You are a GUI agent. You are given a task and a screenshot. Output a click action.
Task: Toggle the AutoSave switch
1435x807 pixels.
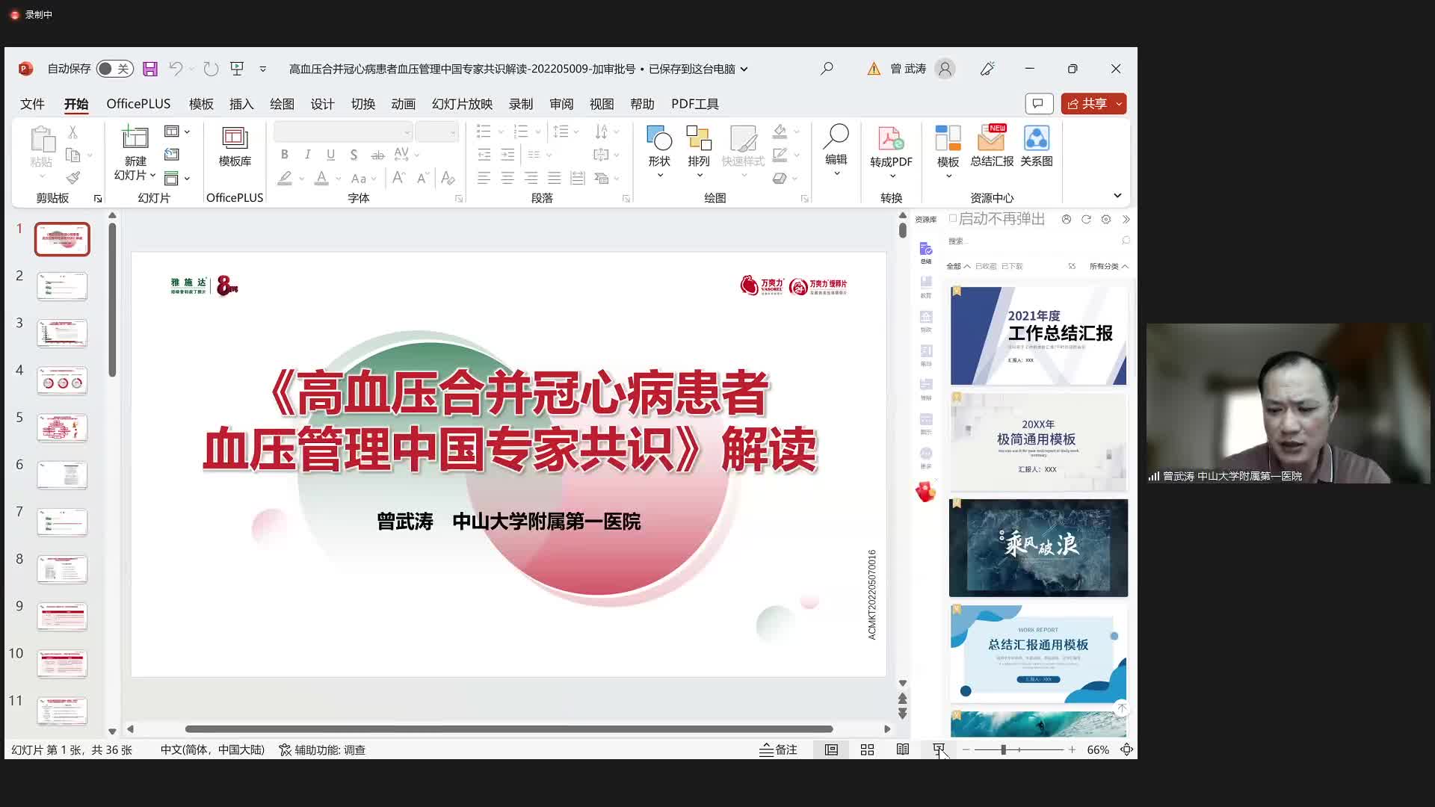coord(114,69)
